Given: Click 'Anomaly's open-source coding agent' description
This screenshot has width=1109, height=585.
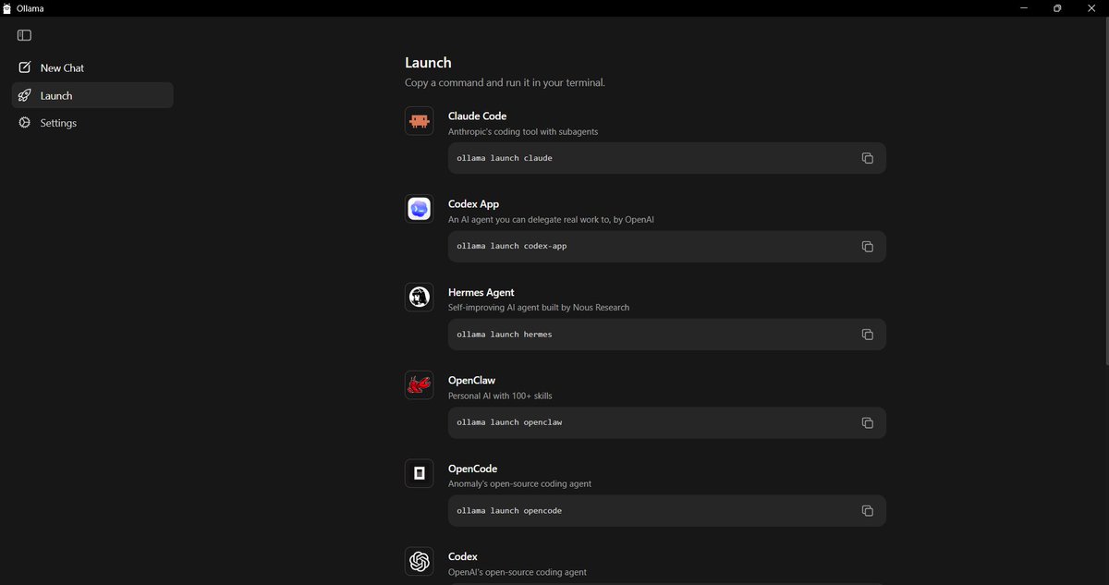Looking at the screenshot, I should [x=519, y=483].
